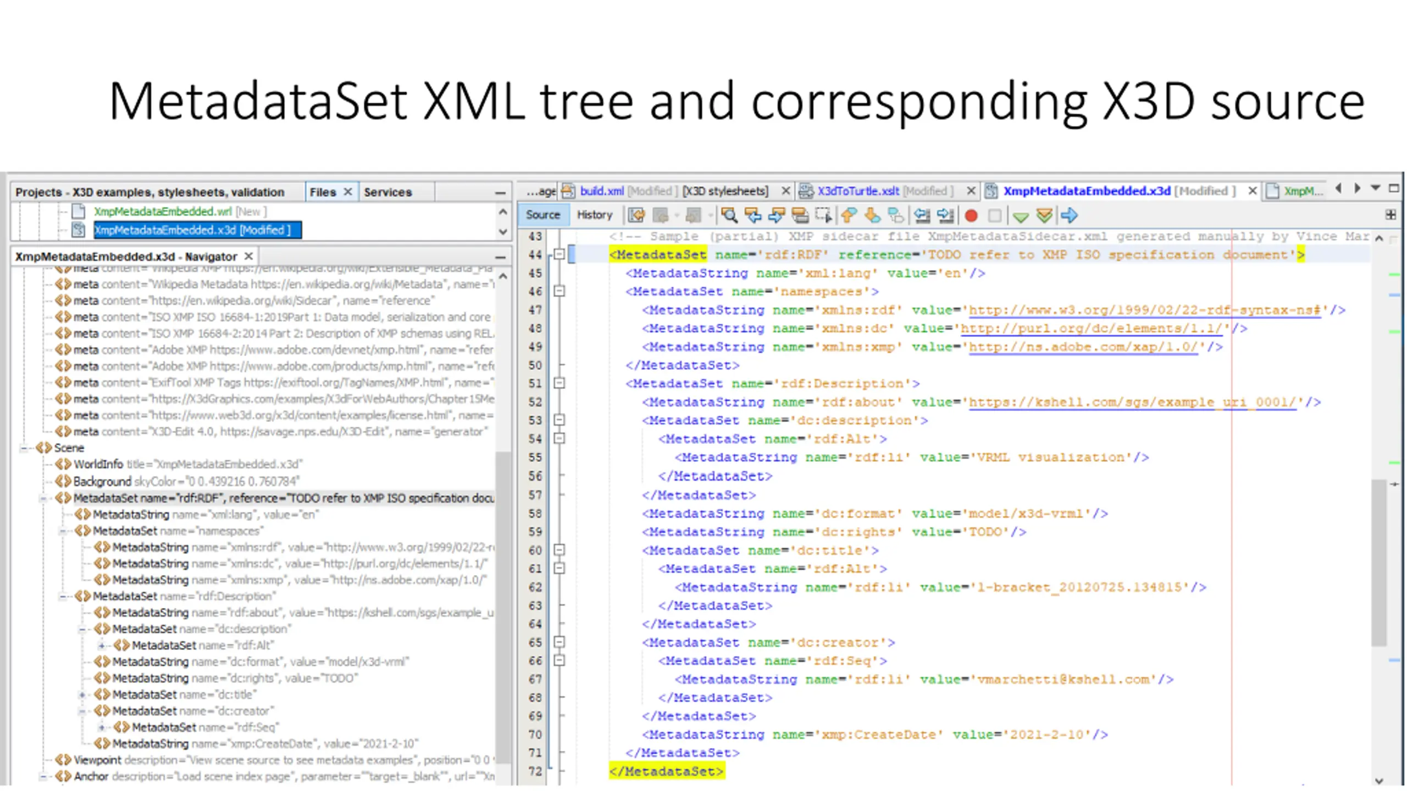Click the editor vertical scrollbar thumb
The width and height of the screenshot is (1407, 791).
point(1379,562)
